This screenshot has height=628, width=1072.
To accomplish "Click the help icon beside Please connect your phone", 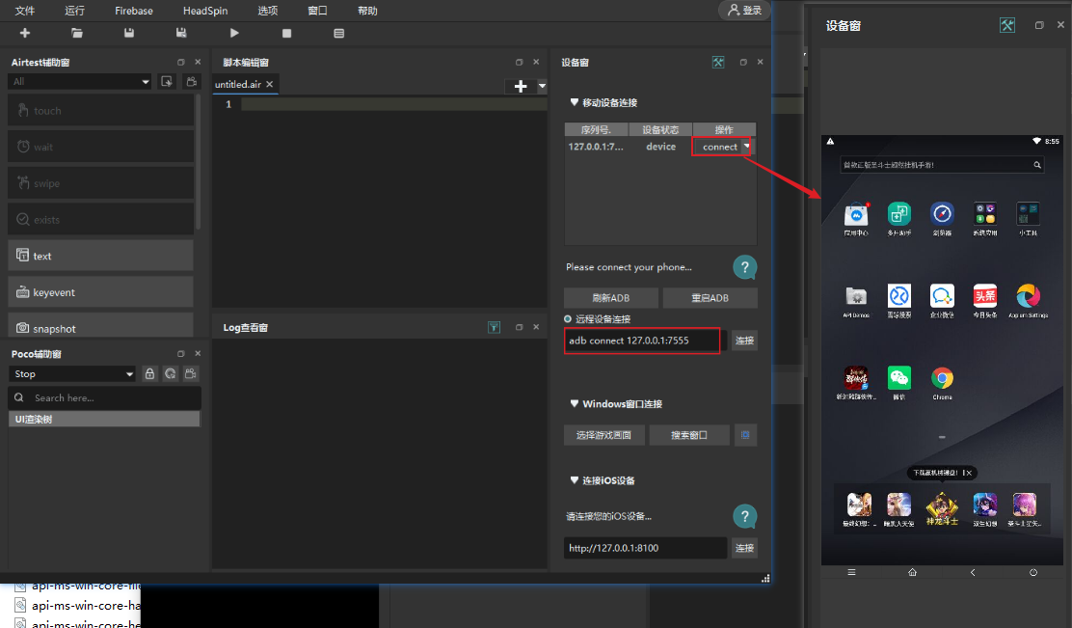I will tap(744, 267).
